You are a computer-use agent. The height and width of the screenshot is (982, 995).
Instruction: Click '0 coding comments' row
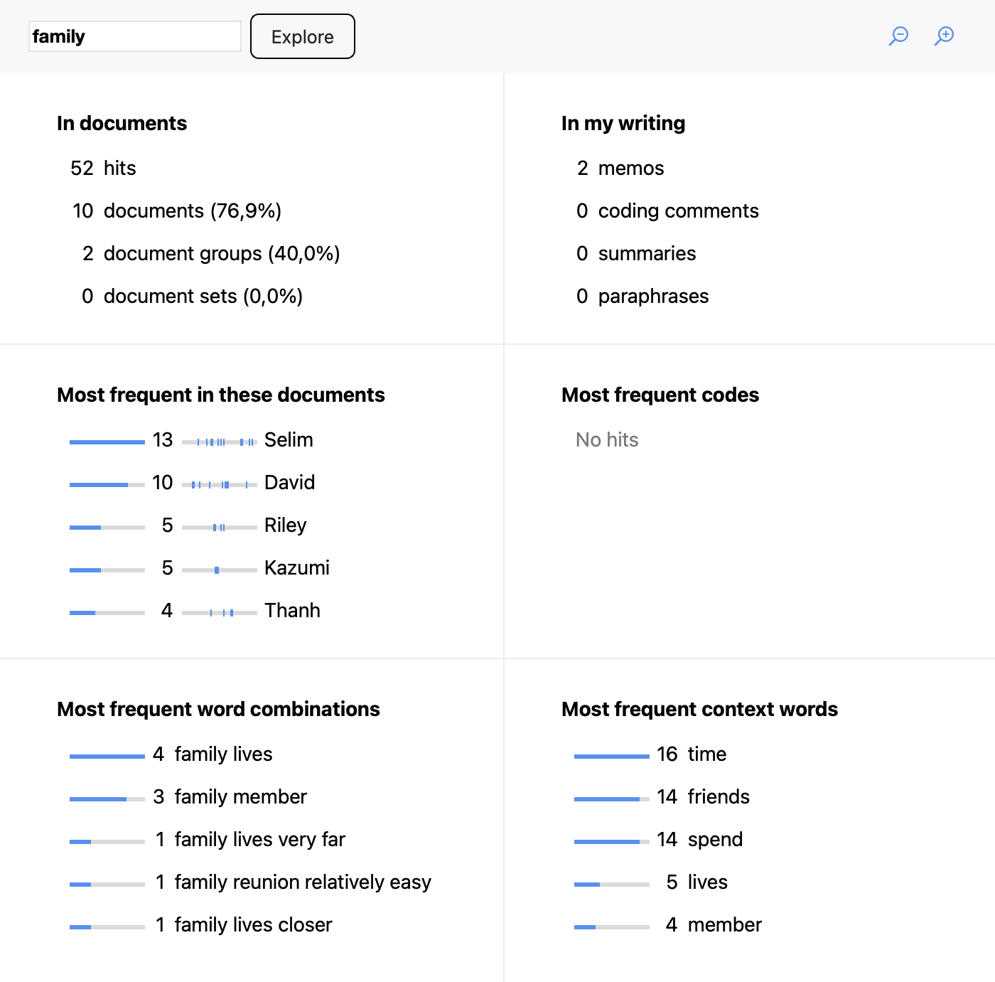[667, 210]
